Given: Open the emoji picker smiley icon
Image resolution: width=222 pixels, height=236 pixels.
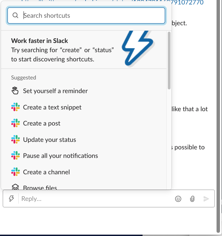Looking at the screenshot, I should (178, 199).
